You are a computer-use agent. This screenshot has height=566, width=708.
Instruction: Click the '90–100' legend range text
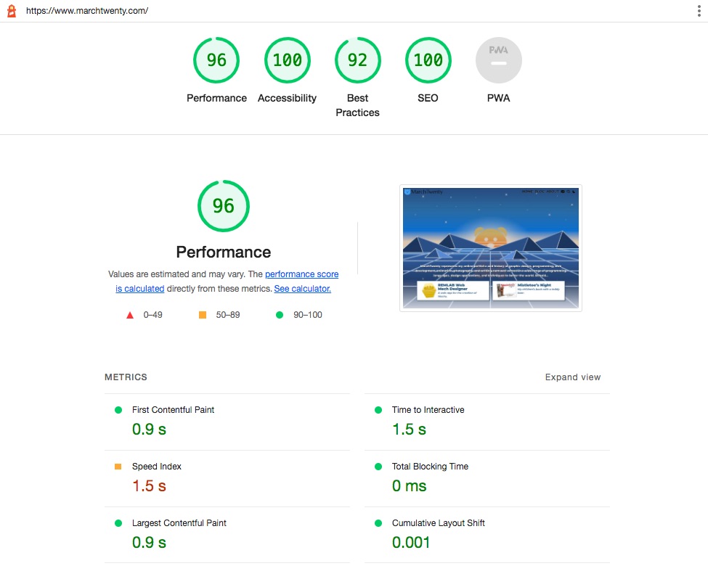pos(308,315)
